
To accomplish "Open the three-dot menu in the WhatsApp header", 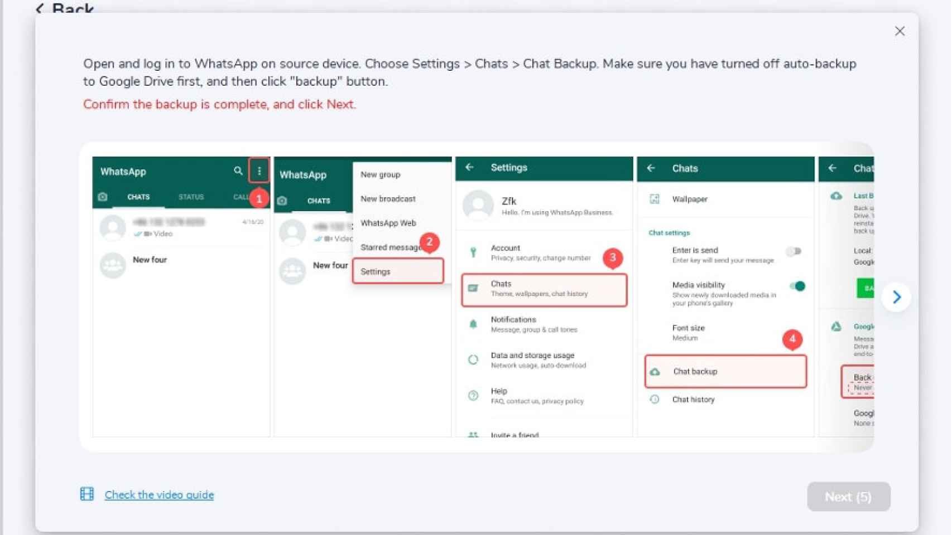I will tap(259, 171).
